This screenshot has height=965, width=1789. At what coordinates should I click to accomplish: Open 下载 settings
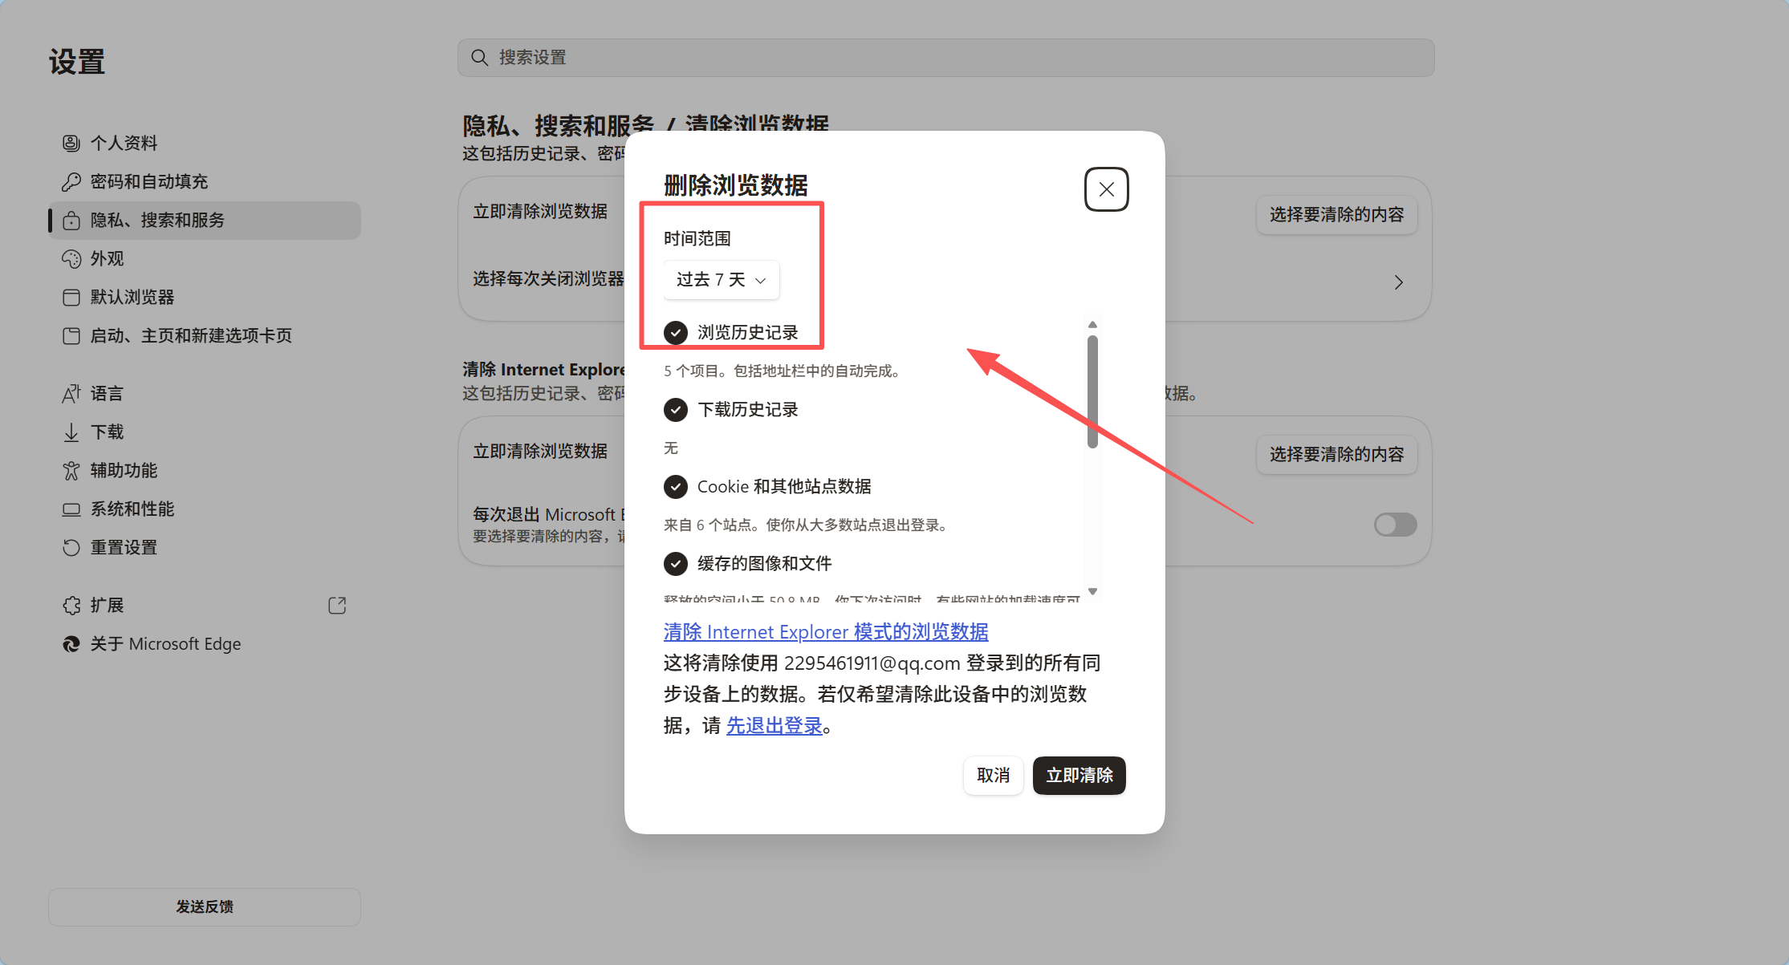point(205,432)
